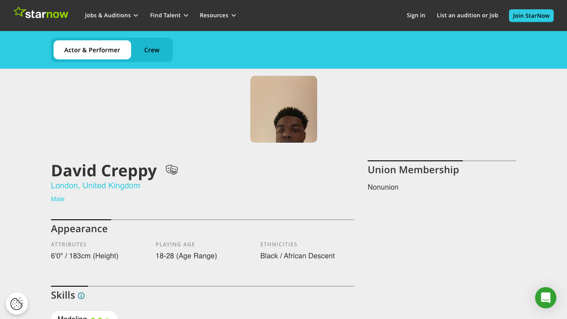Image resolution: width=567 pixels, height=319 pixels.
Task: Expand the Find Talent dropdown chevron
Action: click(x=186, y=15)
